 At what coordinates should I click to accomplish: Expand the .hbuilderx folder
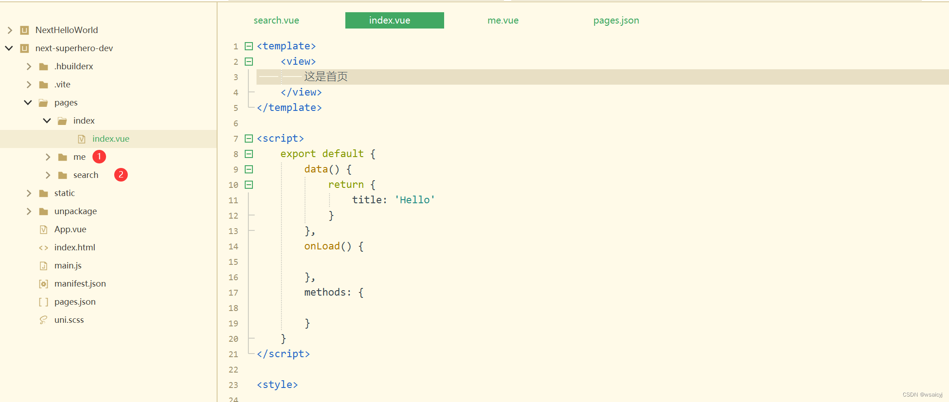coord(29,67)
